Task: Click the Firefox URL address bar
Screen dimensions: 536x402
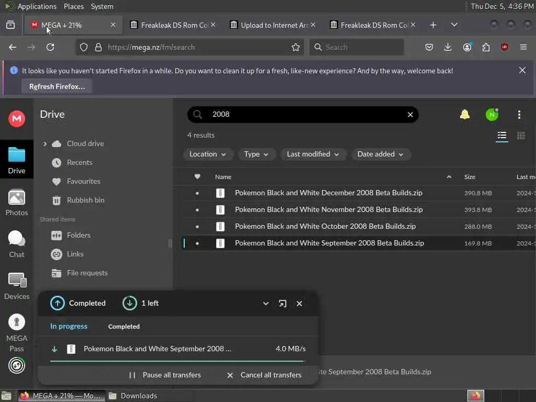Action: click(189, 47)
